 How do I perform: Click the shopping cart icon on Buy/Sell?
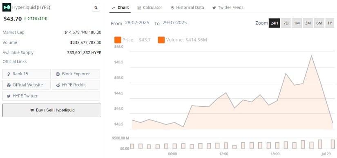pyautogui.click(x=32, y=111)
